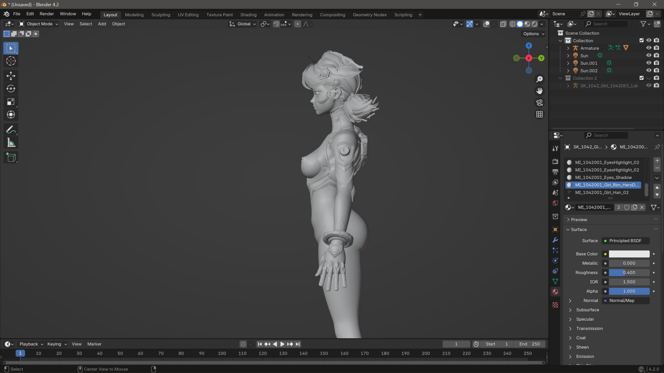664x373 pixels.
Task: Switch to wireframe viewport shading
Action: click(513, 24)
